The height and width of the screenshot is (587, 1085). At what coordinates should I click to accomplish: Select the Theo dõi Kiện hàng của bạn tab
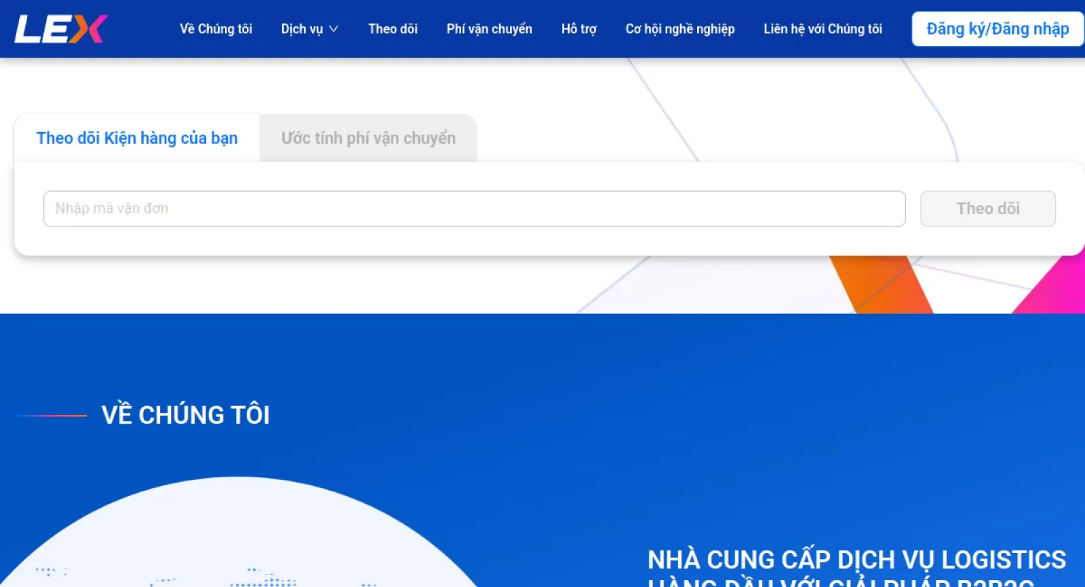137,138
